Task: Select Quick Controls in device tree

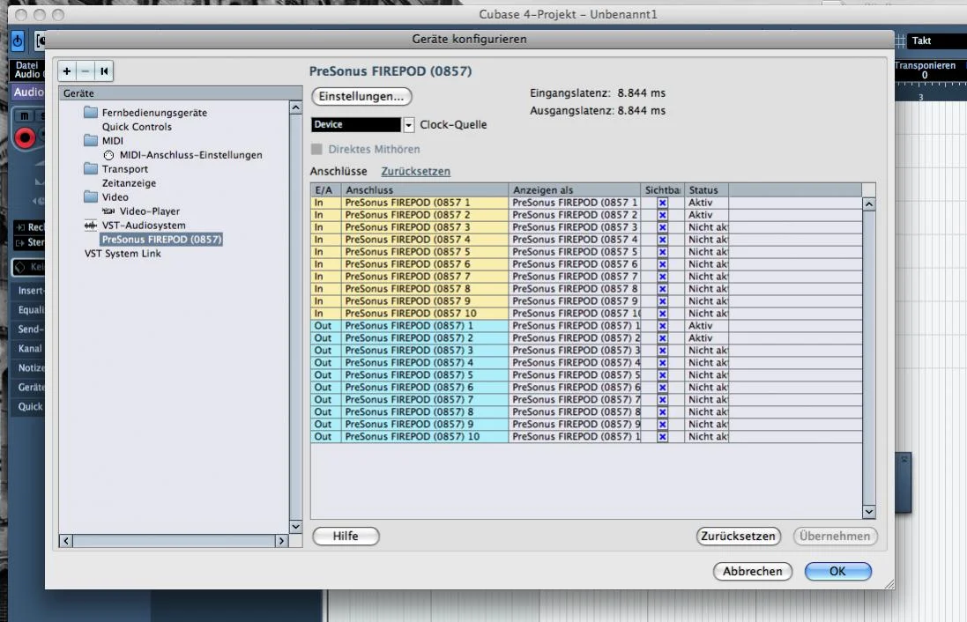Action: 137,127
